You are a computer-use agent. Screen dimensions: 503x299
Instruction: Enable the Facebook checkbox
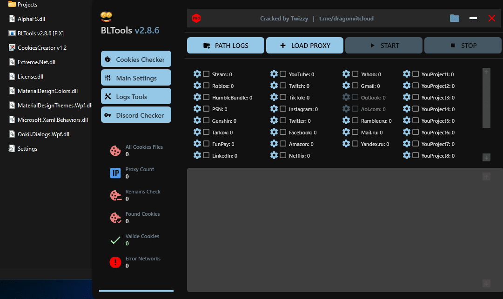(x=283, y=132)
